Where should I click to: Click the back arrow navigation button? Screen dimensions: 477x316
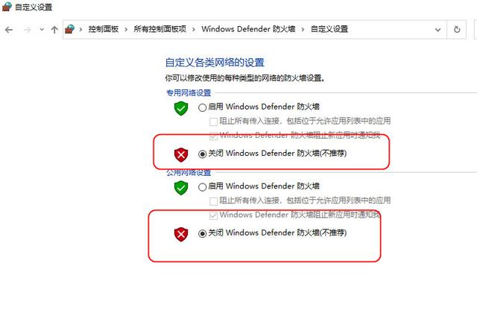(9, 30)
